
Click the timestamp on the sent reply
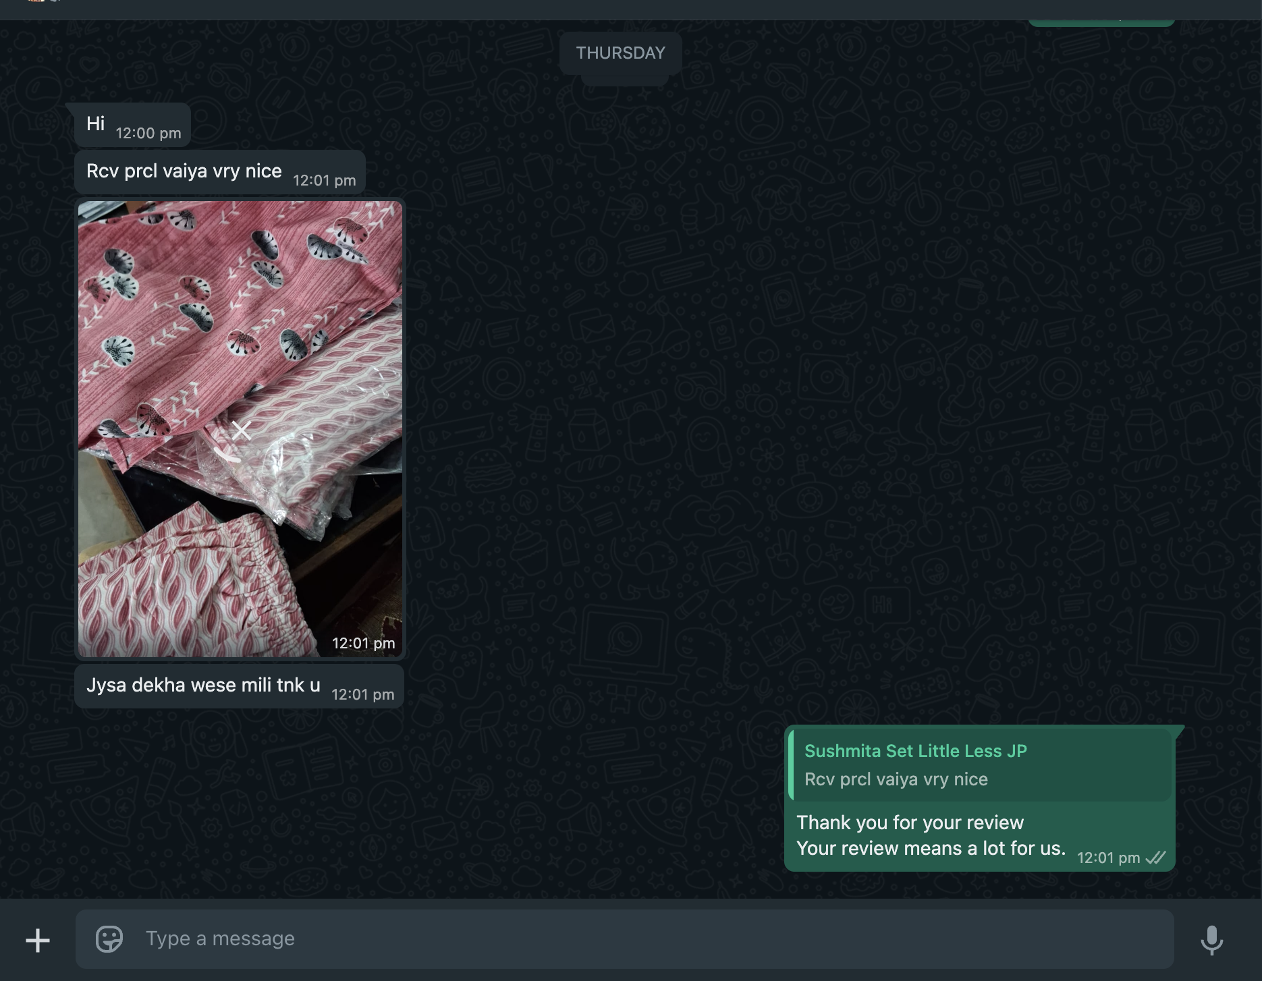coord(1107,858)
